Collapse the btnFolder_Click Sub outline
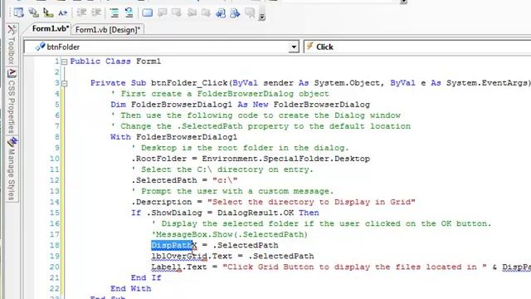The width and height of the screenshot is (531, 299). [x=64, y=83]
